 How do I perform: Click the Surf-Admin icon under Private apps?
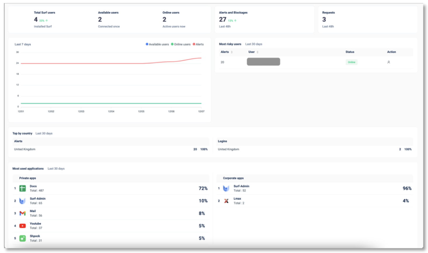(22, 201)
